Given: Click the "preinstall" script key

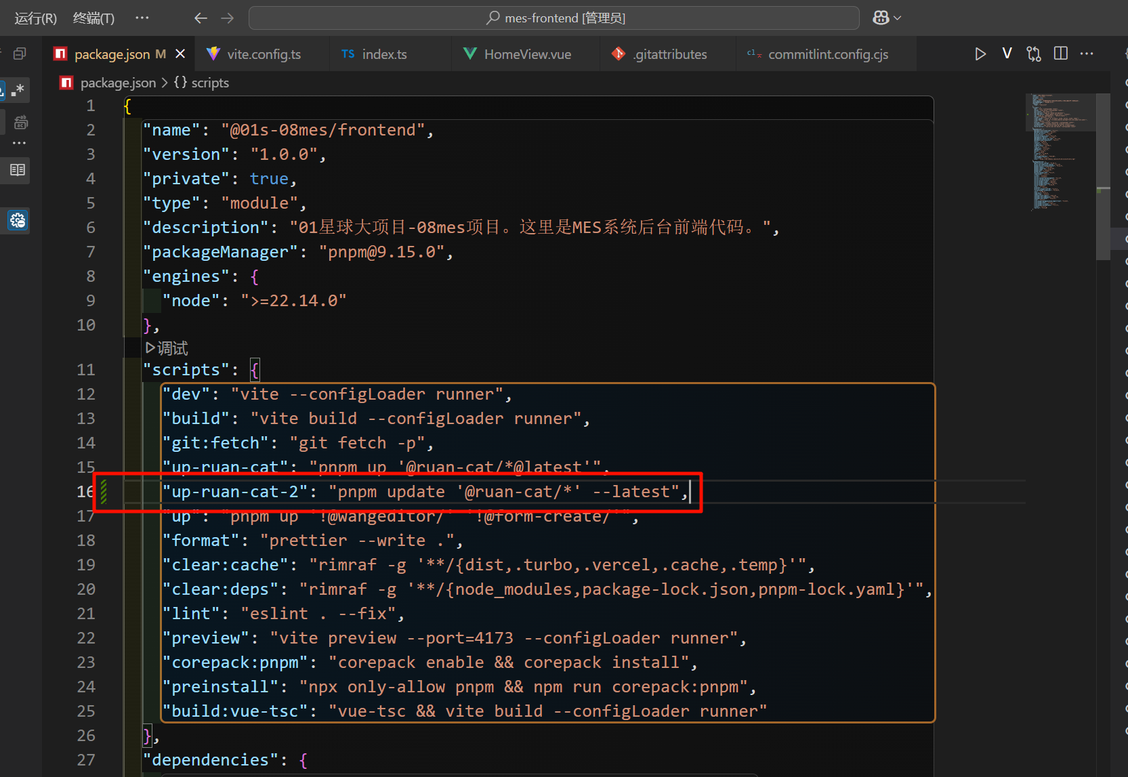Looking at the screenshot, I should (220, 687).
